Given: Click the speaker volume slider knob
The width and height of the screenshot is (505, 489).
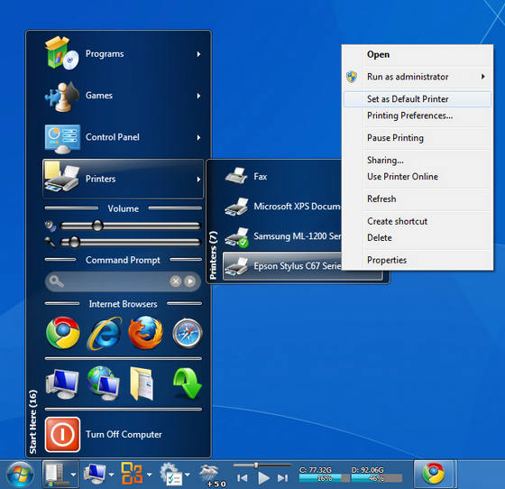Looking at the screenshot, I should (x=97, y=226).
